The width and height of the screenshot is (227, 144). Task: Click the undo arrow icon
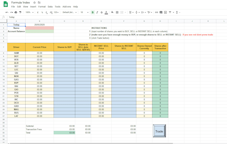click(x=7, y=12)
